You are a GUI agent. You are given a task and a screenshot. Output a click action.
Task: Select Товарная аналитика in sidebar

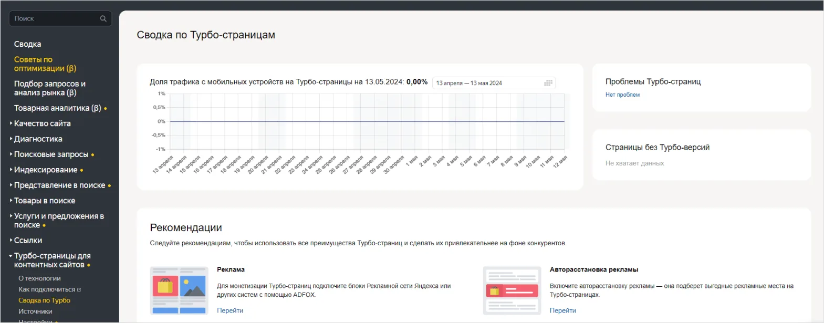pos(57,108)
